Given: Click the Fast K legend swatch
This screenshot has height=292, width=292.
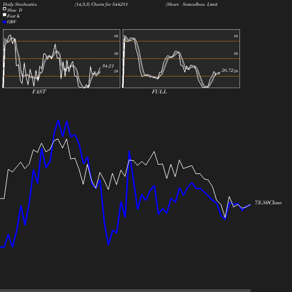Looking at the screenshot, I should click(5, 15).
